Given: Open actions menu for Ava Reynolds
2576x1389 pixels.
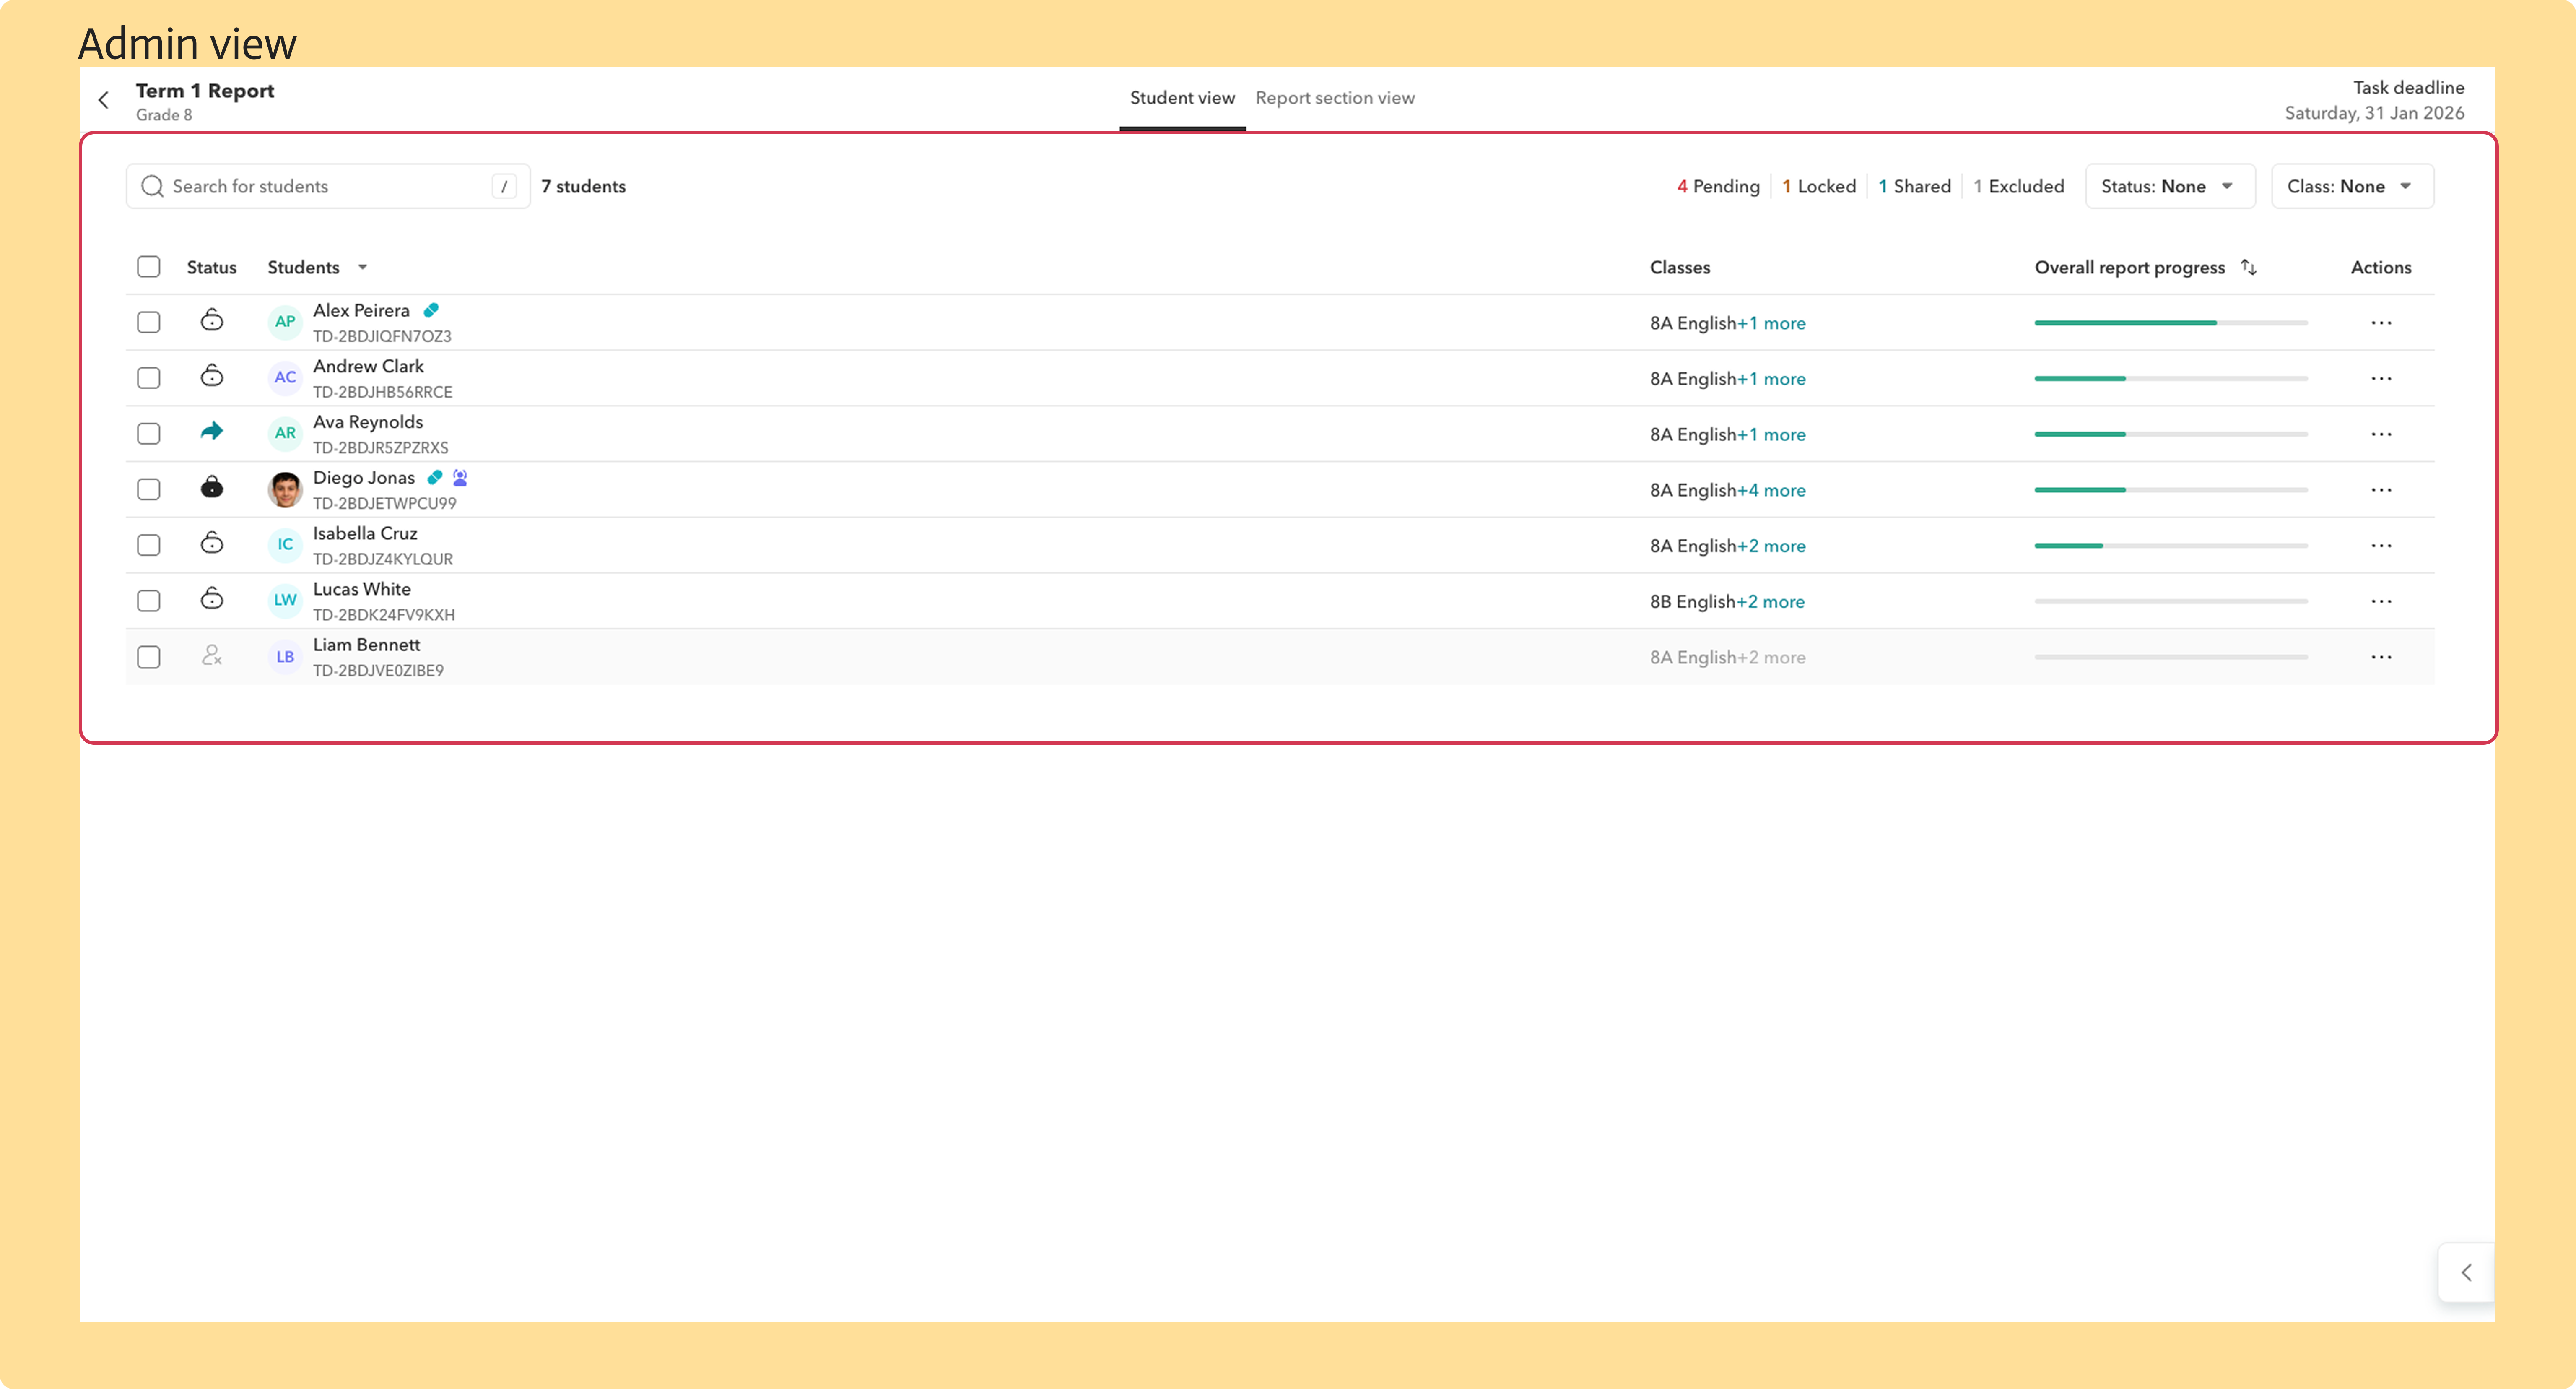Looking at the screenshot, I should (2381, 435).
